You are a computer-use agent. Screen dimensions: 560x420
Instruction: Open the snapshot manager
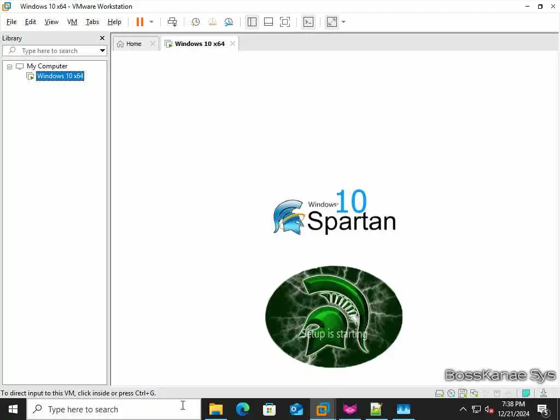click(229, 22)
